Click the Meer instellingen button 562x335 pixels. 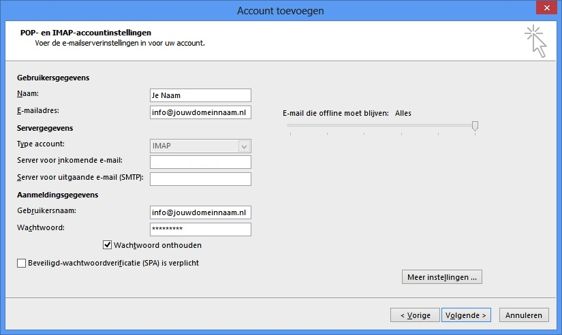coord(443,277)
